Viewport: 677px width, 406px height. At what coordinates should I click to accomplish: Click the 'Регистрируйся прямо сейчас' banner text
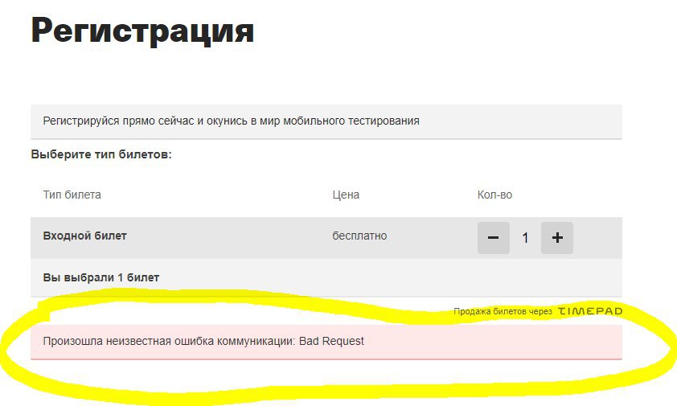(231, 121)
